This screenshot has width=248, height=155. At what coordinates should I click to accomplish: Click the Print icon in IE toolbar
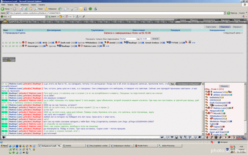(72, 9)
